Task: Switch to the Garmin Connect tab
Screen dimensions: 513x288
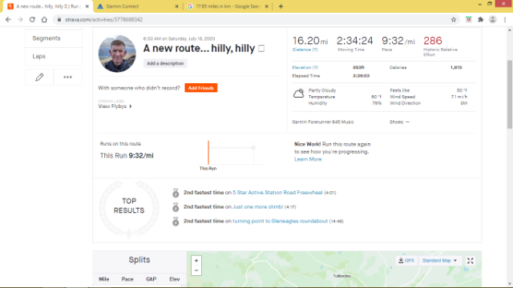Action: [x=137, y=6]
